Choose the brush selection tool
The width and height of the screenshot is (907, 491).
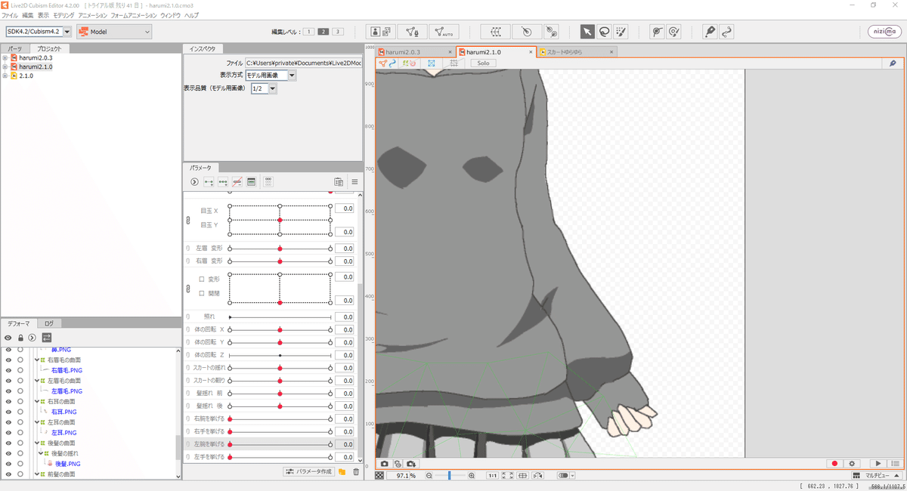click(621, 32)
